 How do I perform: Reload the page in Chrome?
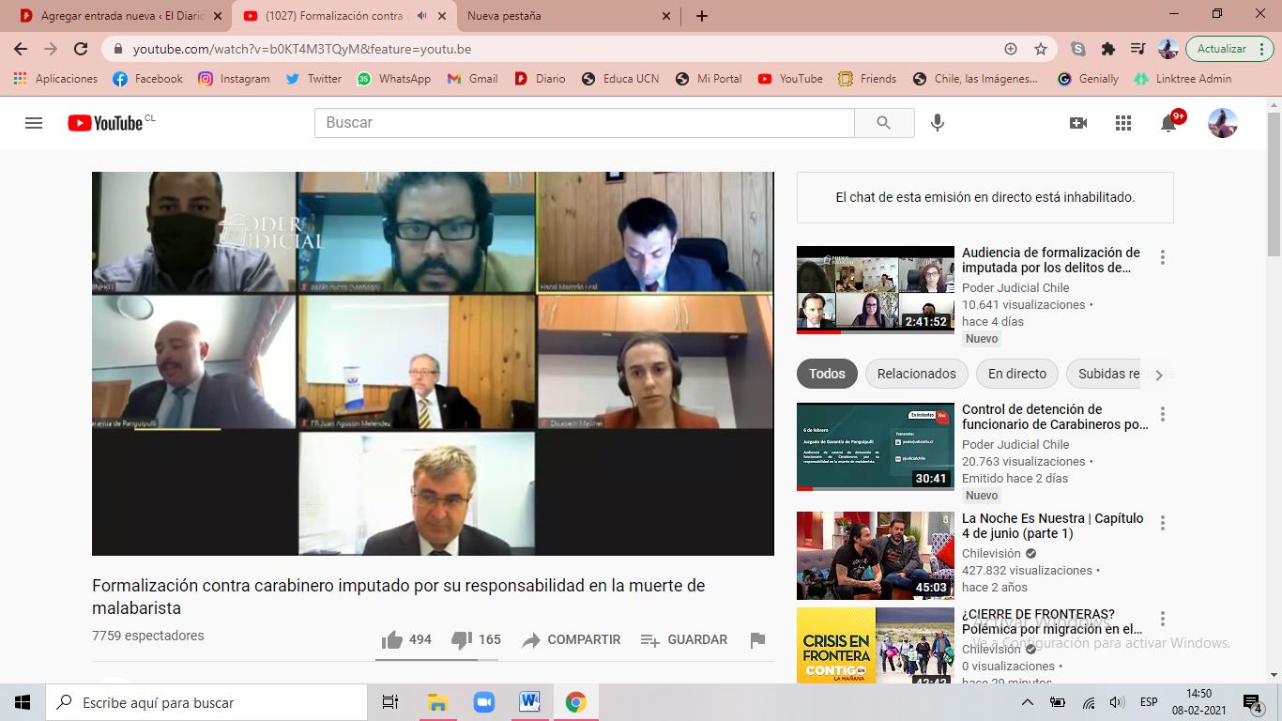click(x=81, y=49)
